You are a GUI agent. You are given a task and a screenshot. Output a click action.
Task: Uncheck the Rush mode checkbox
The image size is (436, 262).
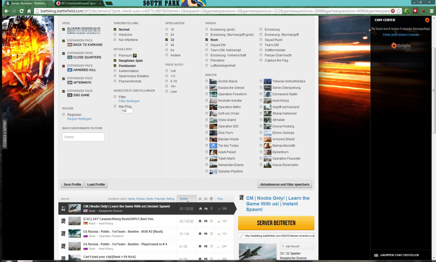click(x=207, y=40)
